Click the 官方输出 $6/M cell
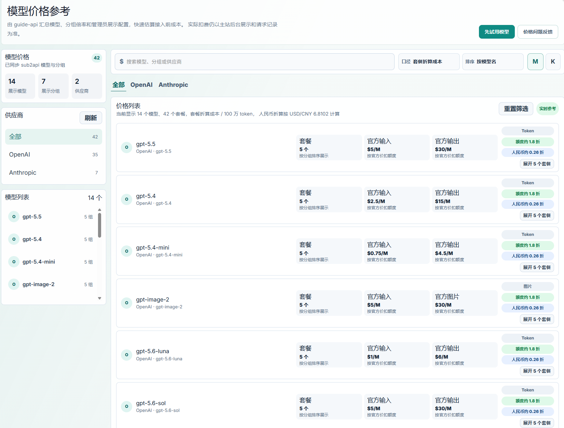Screen dimensions: 564x428 point(465,355)
